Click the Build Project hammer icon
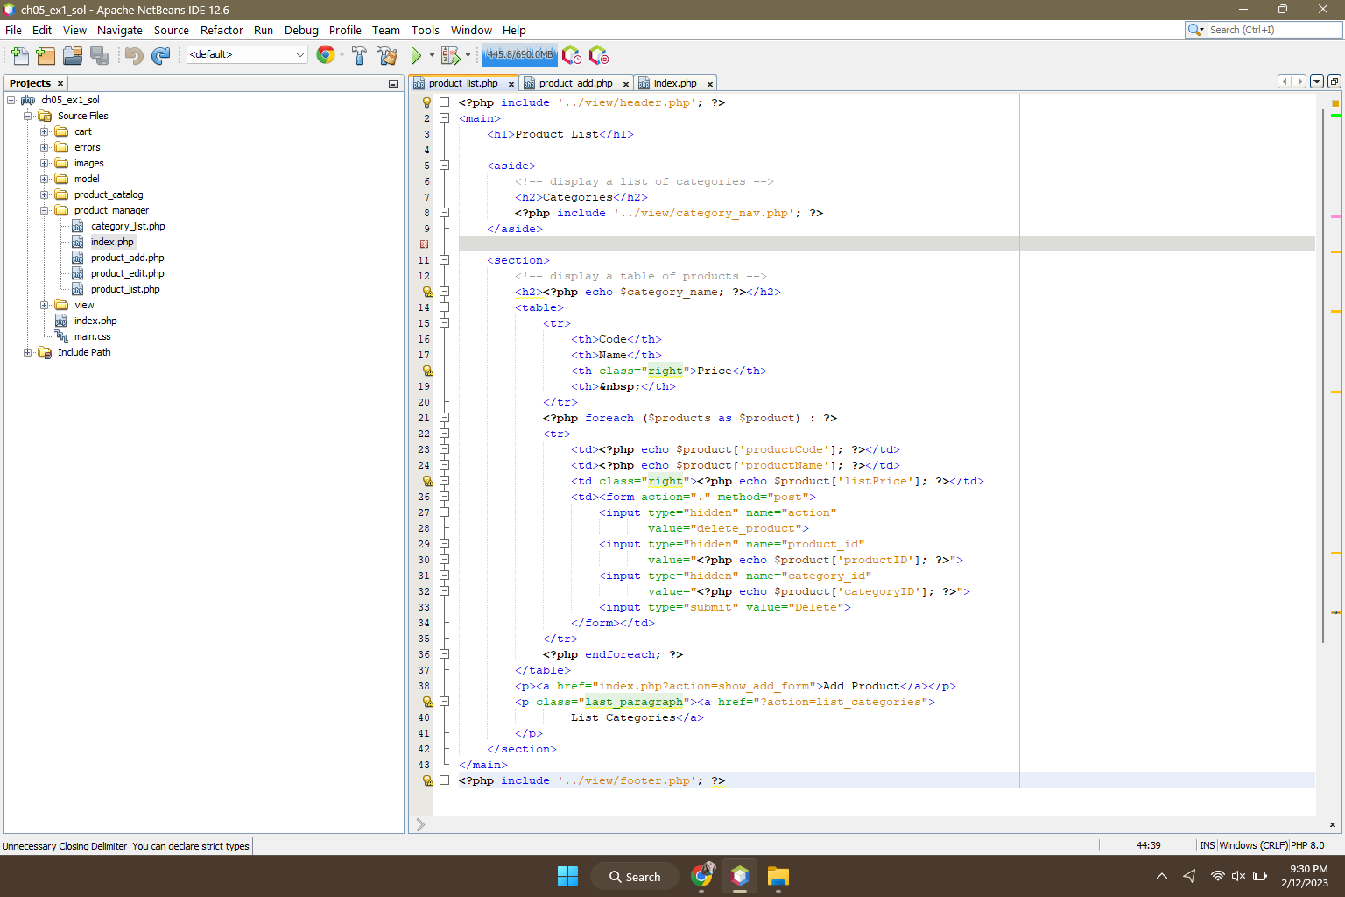Image resolution: width=1345 pixels, height=897 pixels. (x=359, y=55)
